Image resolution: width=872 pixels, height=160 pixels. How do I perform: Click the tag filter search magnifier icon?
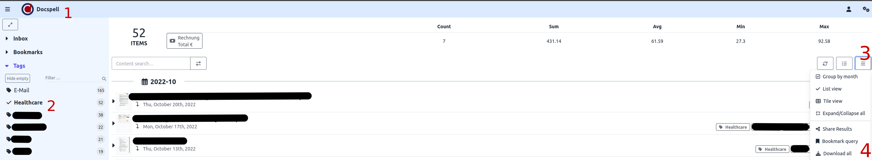[104, 79]
